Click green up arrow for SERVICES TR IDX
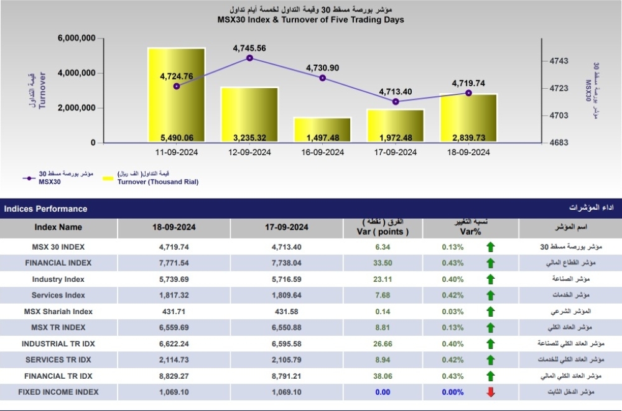 (x=490, y=360)
